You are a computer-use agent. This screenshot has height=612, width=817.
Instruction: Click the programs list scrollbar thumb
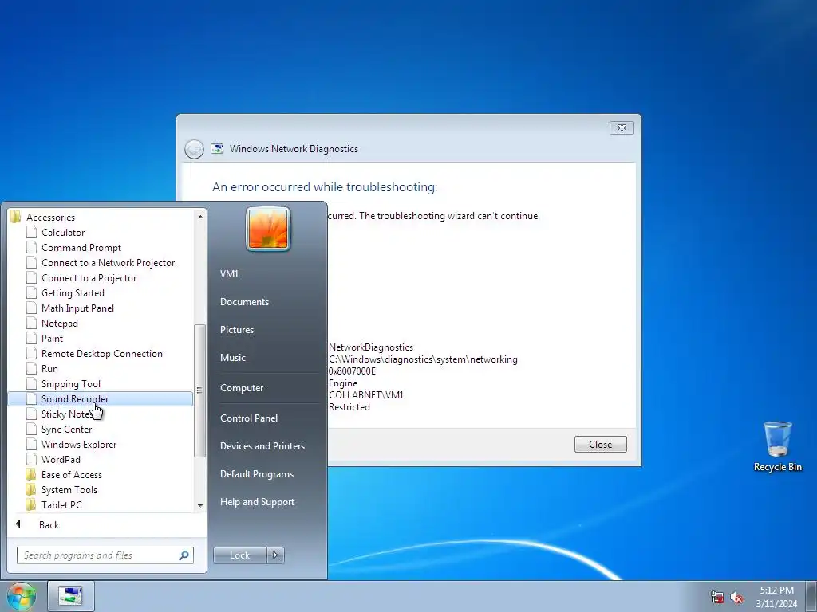pos(199,390)
